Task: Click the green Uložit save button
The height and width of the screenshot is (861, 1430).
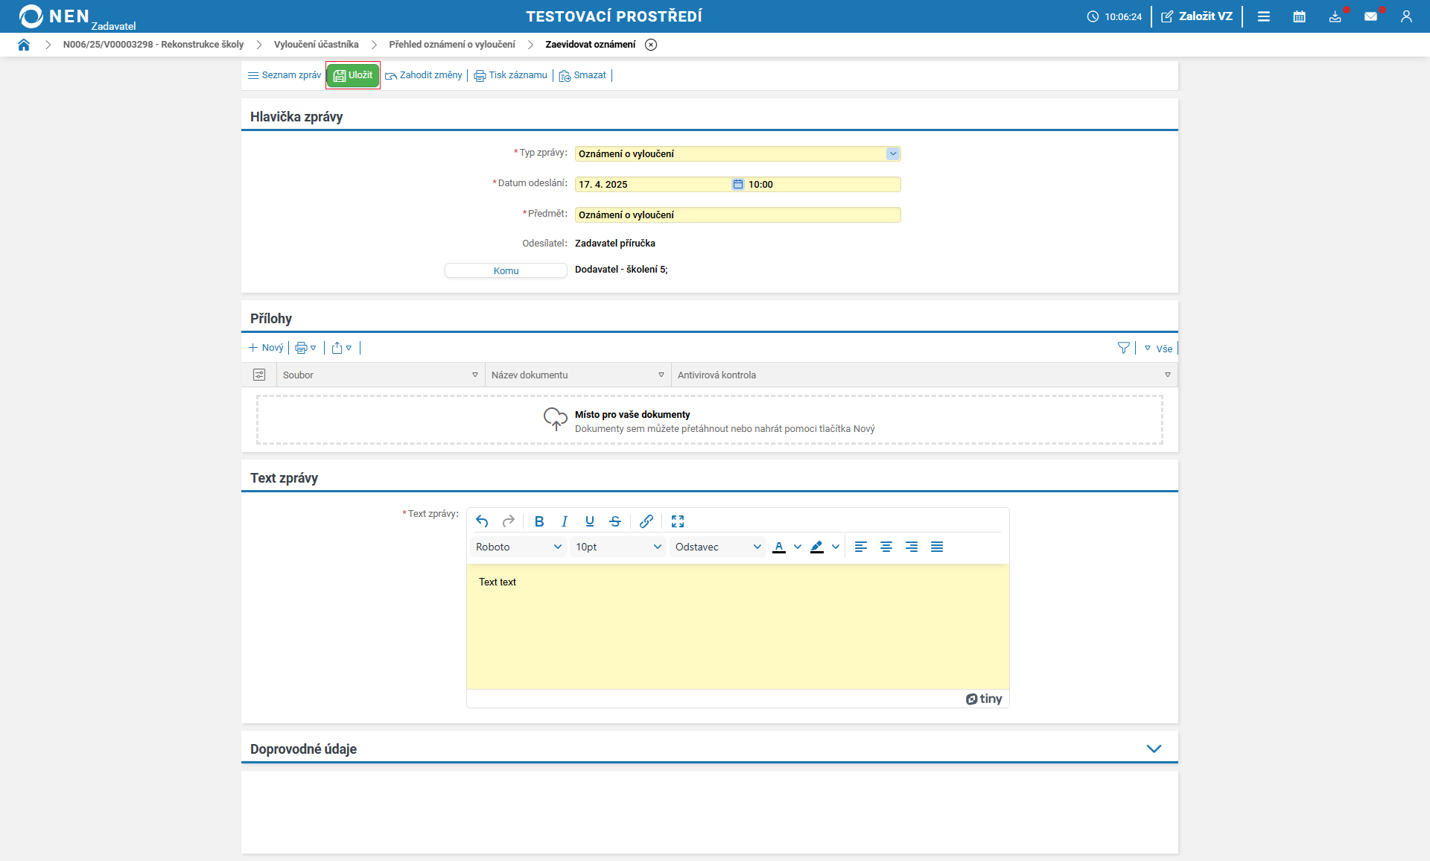Action: tap(353, 75)
